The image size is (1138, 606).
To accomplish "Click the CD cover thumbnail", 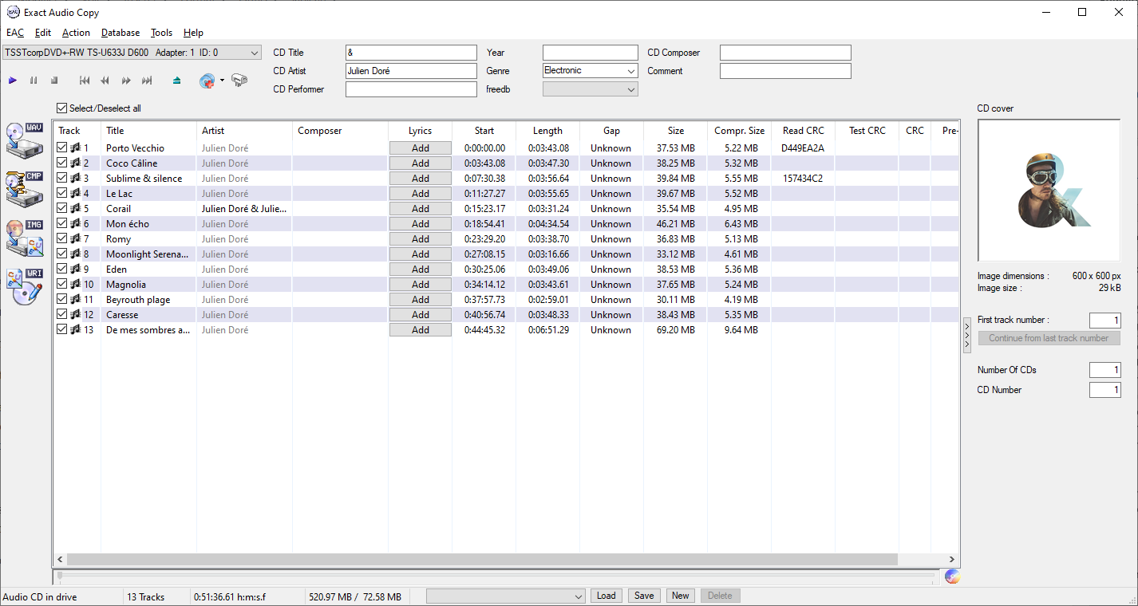I will tap(1049, 191).
